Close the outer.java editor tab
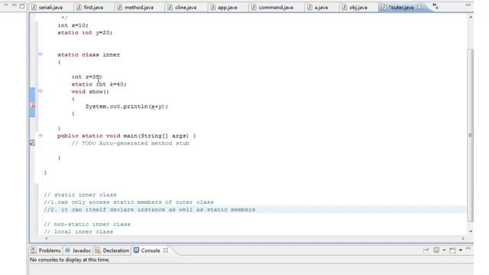489x275 pixels. pyautogui.click(x=419, y=7)
